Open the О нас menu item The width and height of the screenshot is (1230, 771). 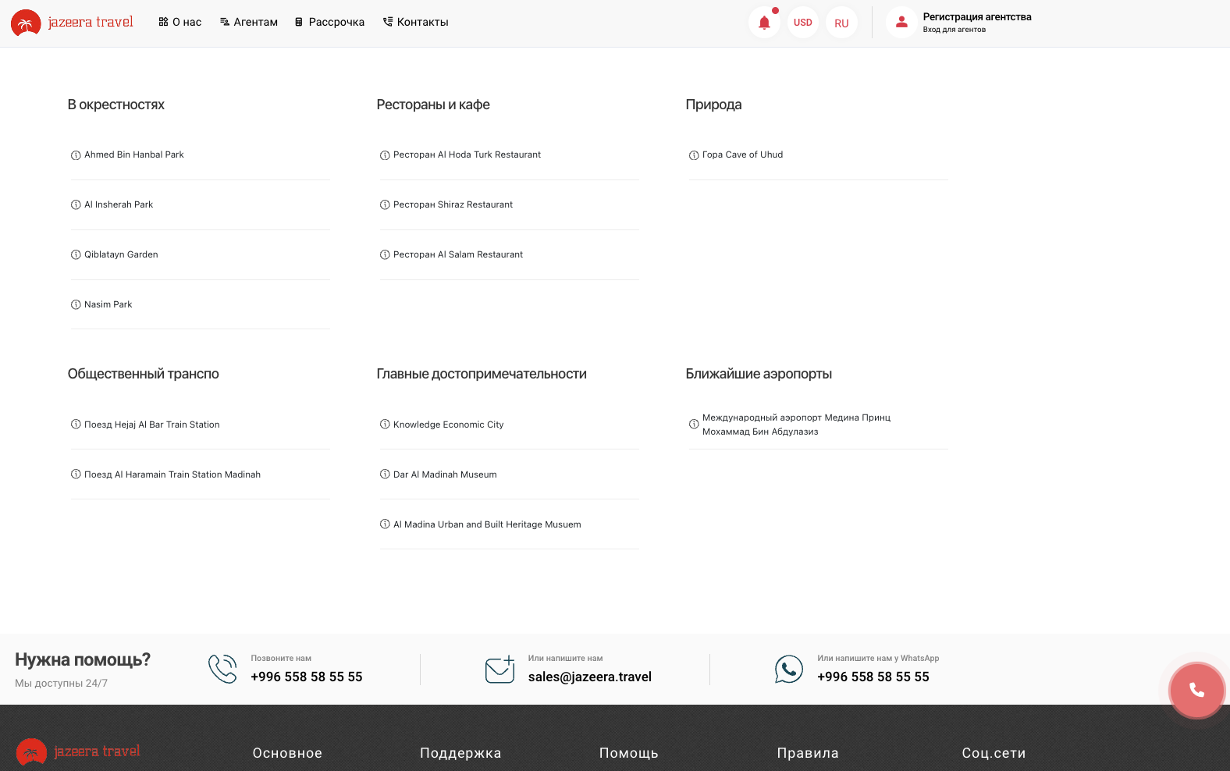tap(180, 22)
